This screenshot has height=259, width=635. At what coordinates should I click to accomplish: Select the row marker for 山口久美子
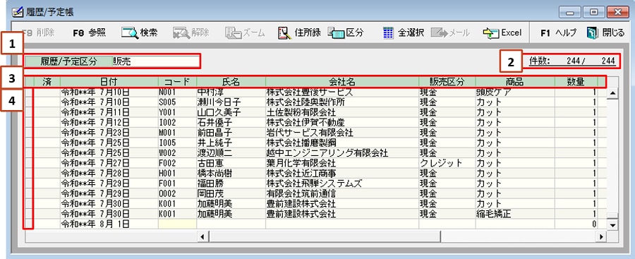point(29,113)
